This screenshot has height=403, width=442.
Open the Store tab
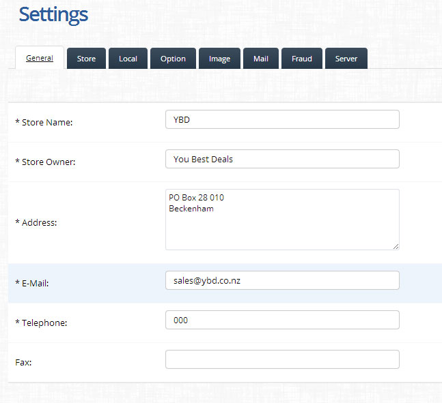pyautogui.click(x=86, y=59)
